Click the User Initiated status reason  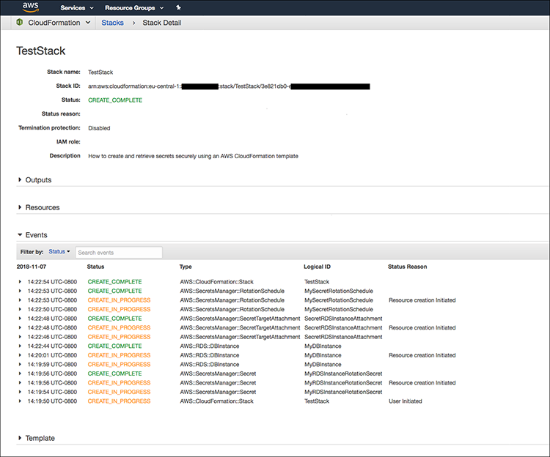(405, 401)
